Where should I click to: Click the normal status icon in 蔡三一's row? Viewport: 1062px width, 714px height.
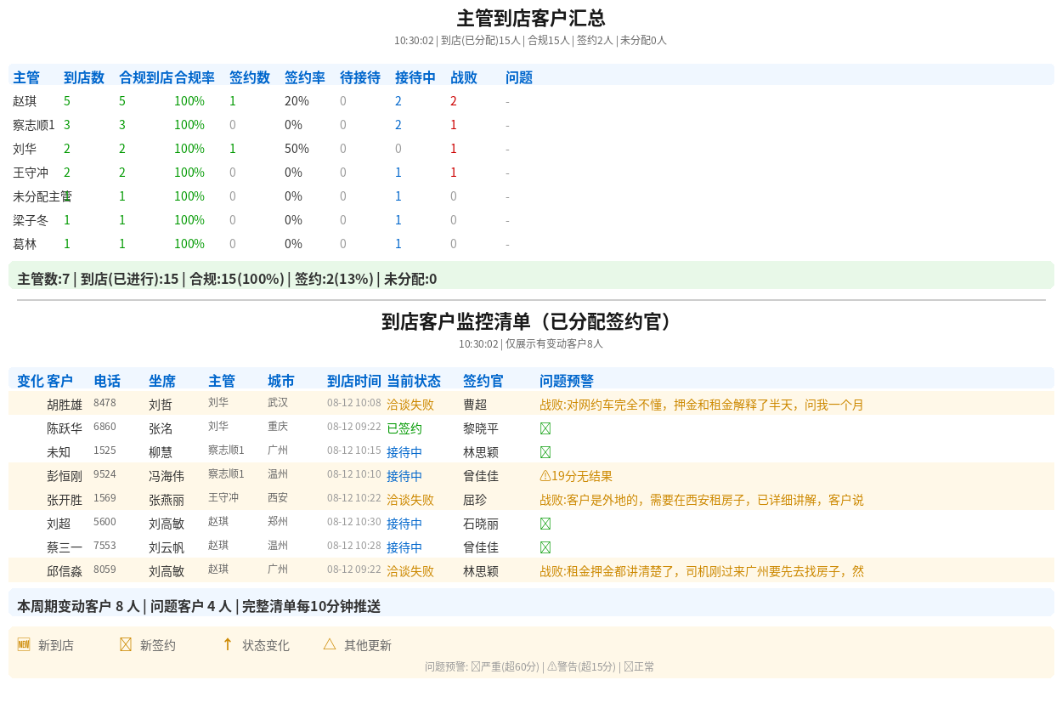point(545,547)
